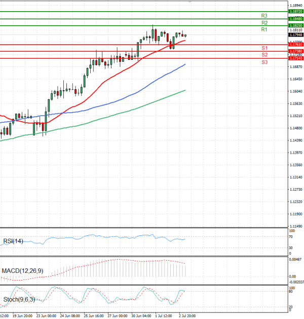This screenshot has width=304, height=319.
Task: Click the 30 Jun 04:00 time label
Action: click(x=141, y=316)
